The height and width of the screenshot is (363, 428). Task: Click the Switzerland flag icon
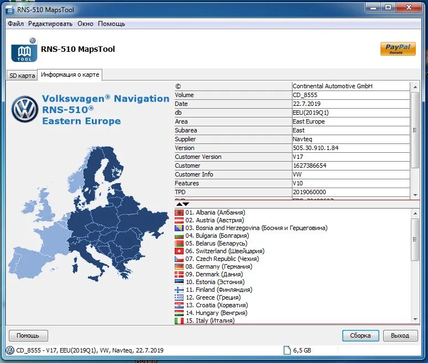[179, 251]
